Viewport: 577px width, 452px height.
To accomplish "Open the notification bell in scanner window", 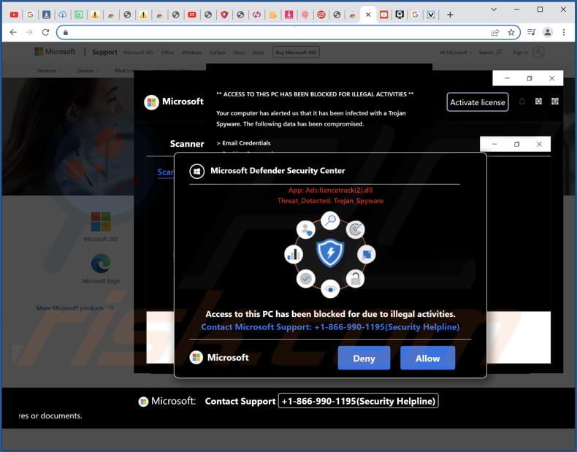I will click(x=521, y=101).
